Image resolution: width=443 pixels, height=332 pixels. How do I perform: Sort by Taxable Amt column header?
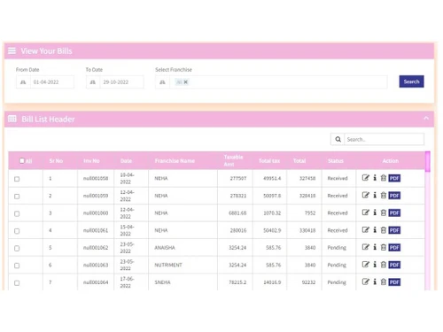click(x=233, y=160)
